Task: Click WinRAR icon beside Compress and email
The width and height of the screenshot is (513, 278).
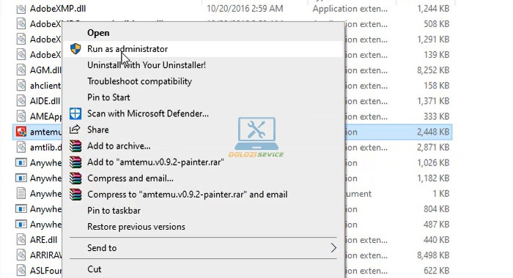Action: [x=75, y=179]
